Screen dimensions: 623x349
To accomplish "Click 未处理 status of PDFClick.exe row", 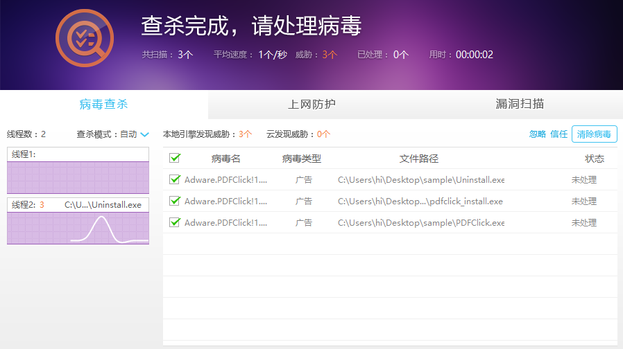I will pyautogui.click(x=583, y=223).
